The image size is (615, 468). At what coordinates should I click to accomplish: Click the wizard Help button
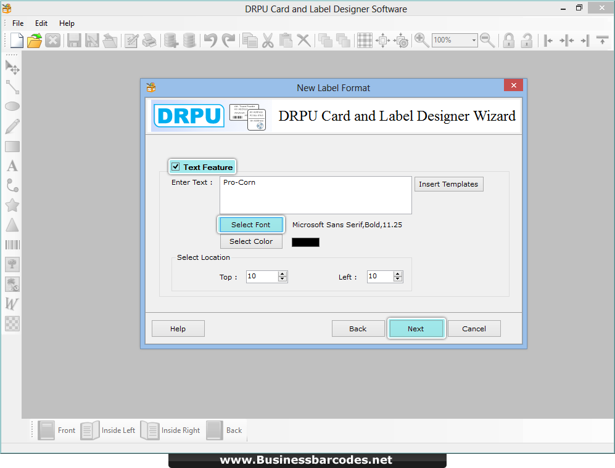pos(178,329)
